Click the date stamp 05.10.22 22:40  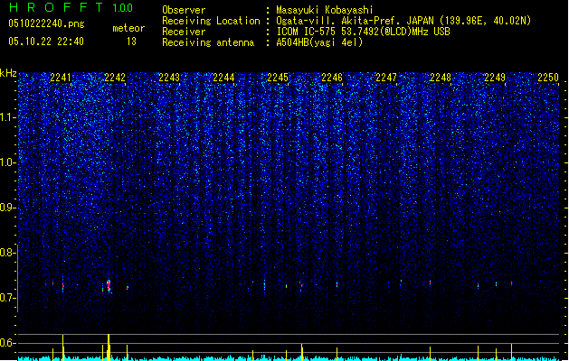[46, 42]
